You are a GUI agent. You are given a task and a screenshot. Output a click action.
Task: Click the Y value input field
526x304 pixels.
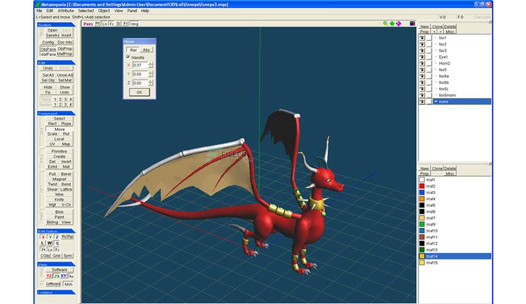(x=140, y=73)
